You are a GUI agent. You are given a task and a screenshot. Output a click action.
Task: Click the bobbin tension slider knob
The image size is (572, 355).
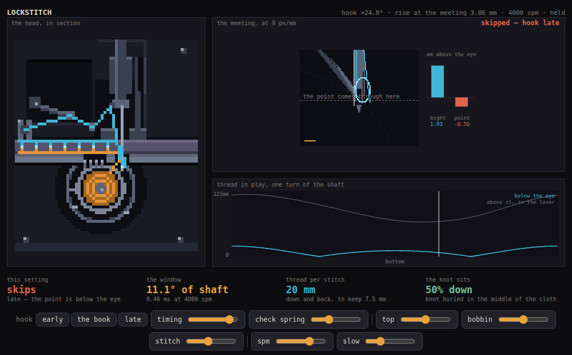[x=523, y=319]
